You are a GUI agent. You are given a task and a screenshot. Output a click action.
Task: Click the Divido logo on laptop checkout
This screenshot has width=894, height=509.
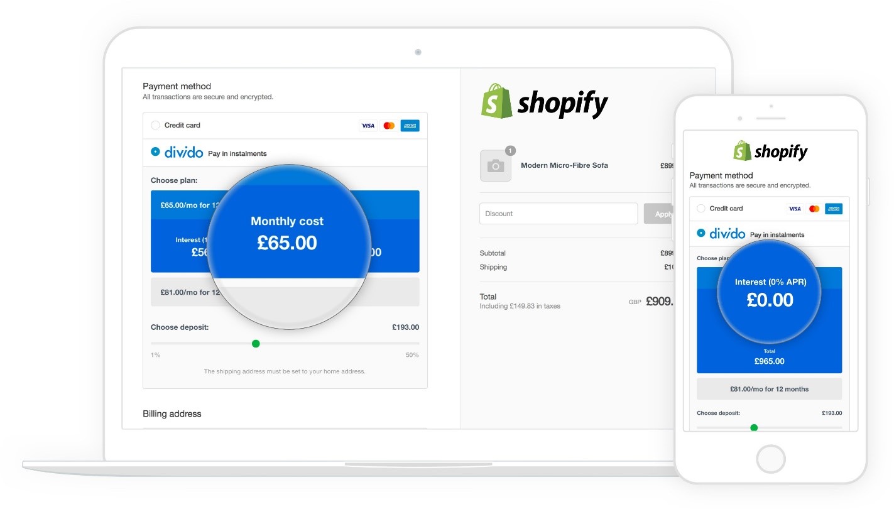(x=183, y=151)
